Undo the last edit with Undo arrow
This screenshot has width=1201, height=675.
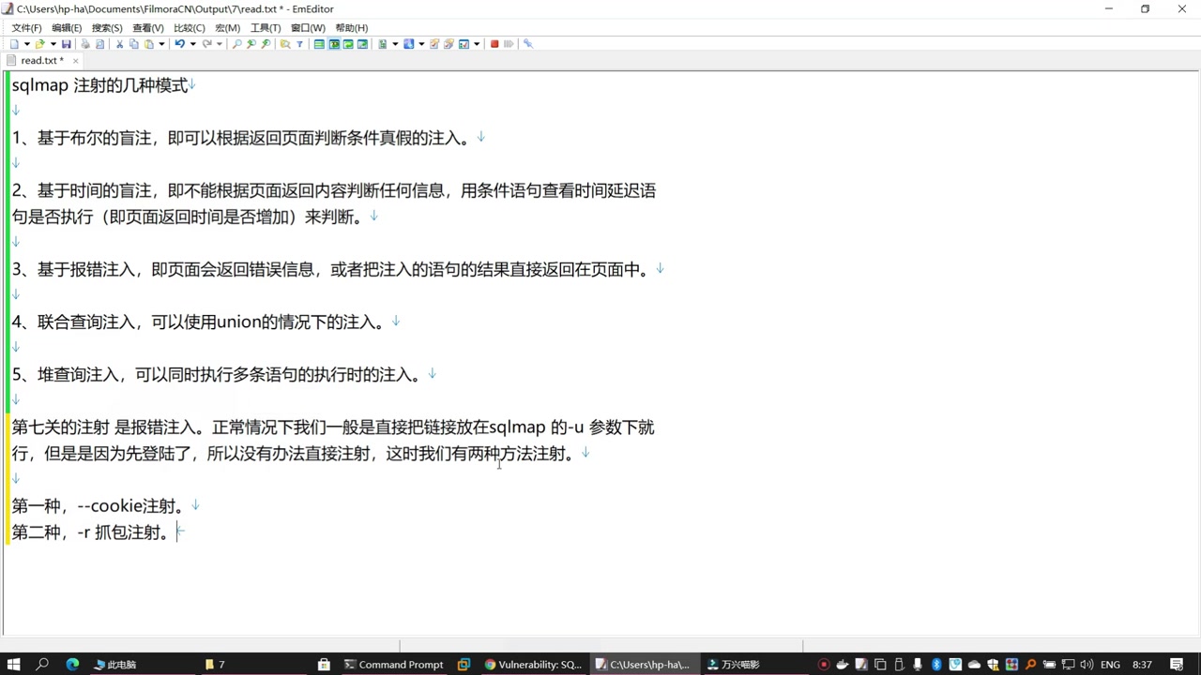tap(179, 44)
